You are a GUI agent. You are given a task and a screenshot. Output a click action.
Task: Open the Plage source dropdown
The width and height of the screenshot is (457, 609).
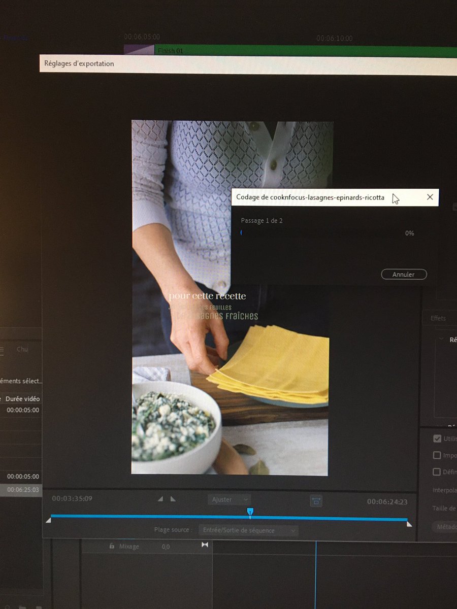click(248, 530)
